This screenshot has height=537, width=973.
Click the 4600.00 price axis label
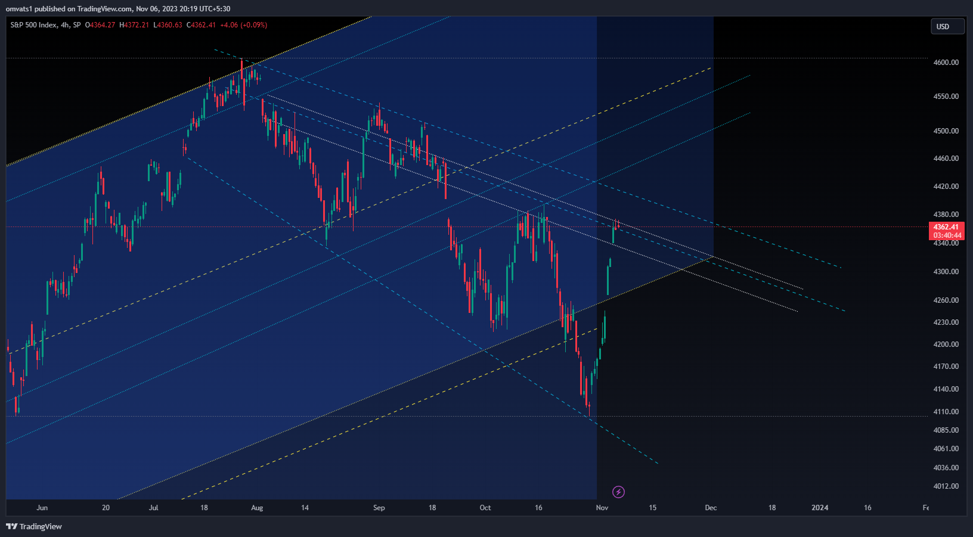click(946, 63)
